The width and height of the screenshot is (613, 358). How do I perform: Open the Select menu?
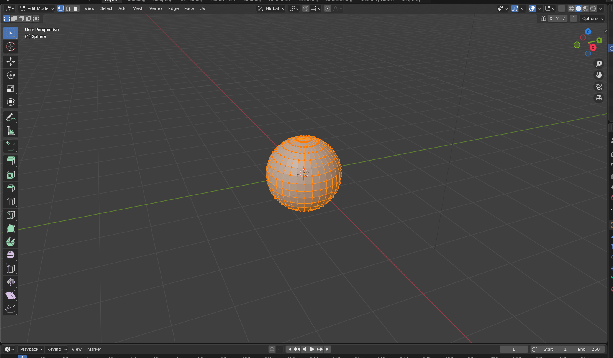107,8
